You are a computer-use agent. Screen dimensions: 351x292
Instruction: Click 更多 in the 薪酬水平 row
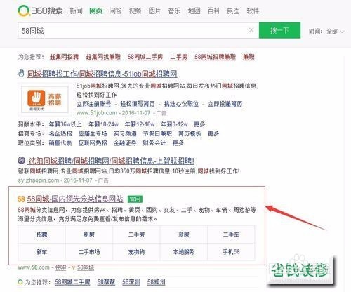point(199,124)
